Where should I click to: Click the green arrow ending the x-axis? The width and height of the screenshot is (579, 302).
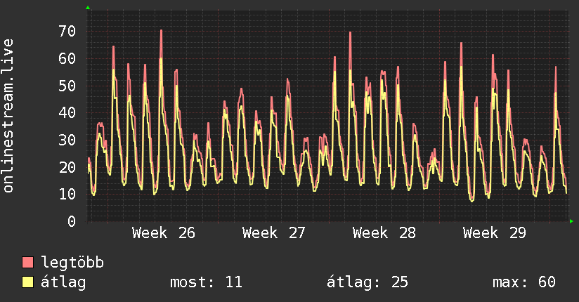[571, 221]
